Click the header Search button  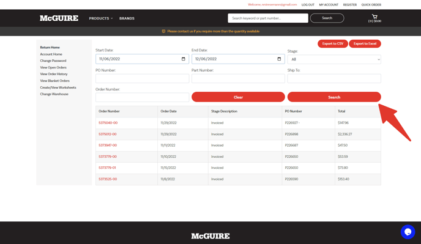327,18
